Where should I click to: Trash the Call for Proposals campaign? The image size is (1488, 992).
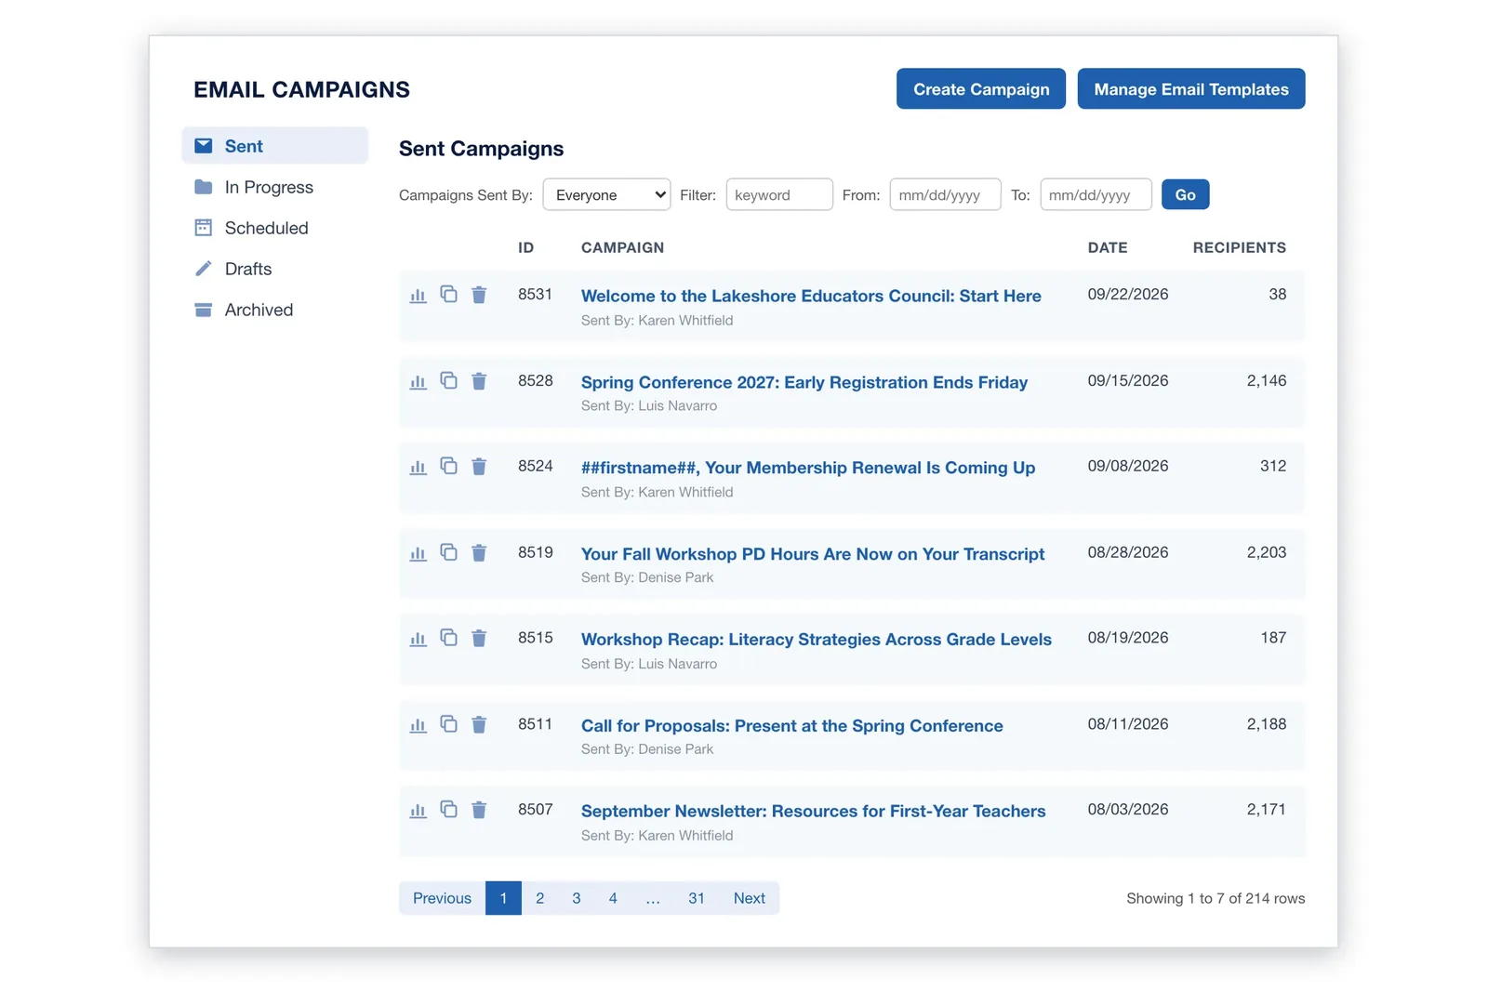click(x=479, y=724)
